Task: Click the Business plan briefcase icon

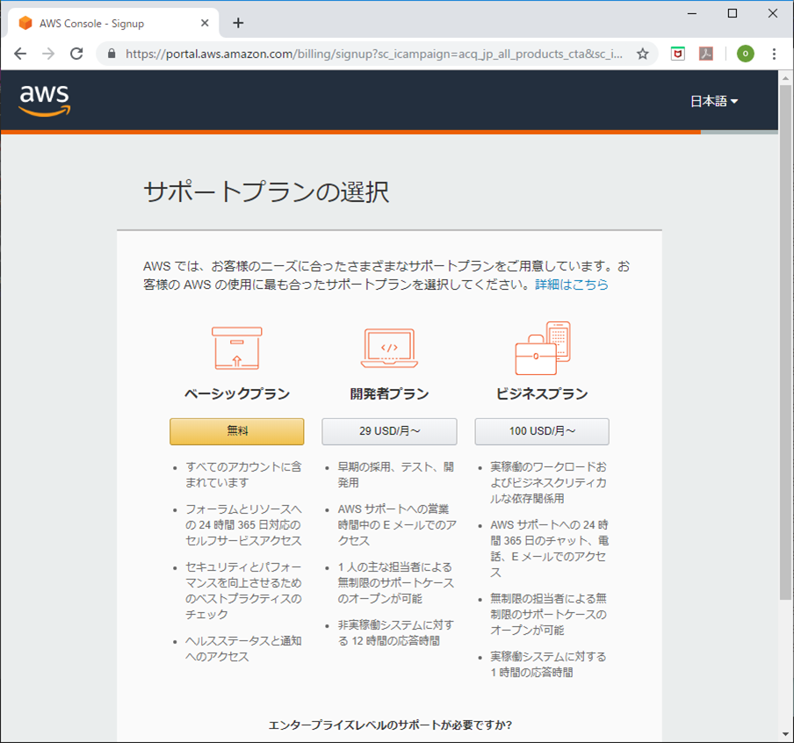Action: pos(542,348)
